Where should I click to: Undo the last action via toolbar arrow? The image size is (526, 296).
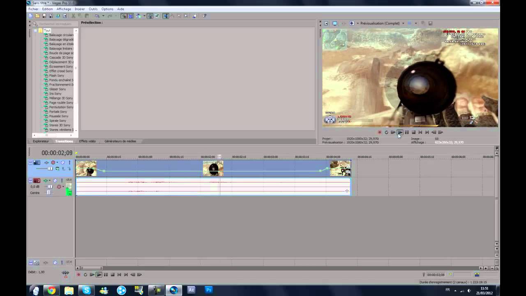pyautogui.click(x=97, y=16)
